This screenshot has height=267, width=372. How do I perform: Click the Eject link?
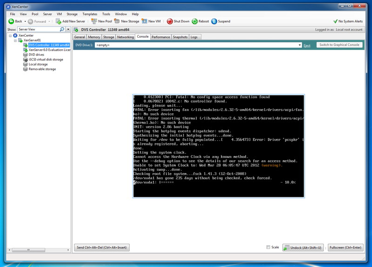[x=307, y=46]
